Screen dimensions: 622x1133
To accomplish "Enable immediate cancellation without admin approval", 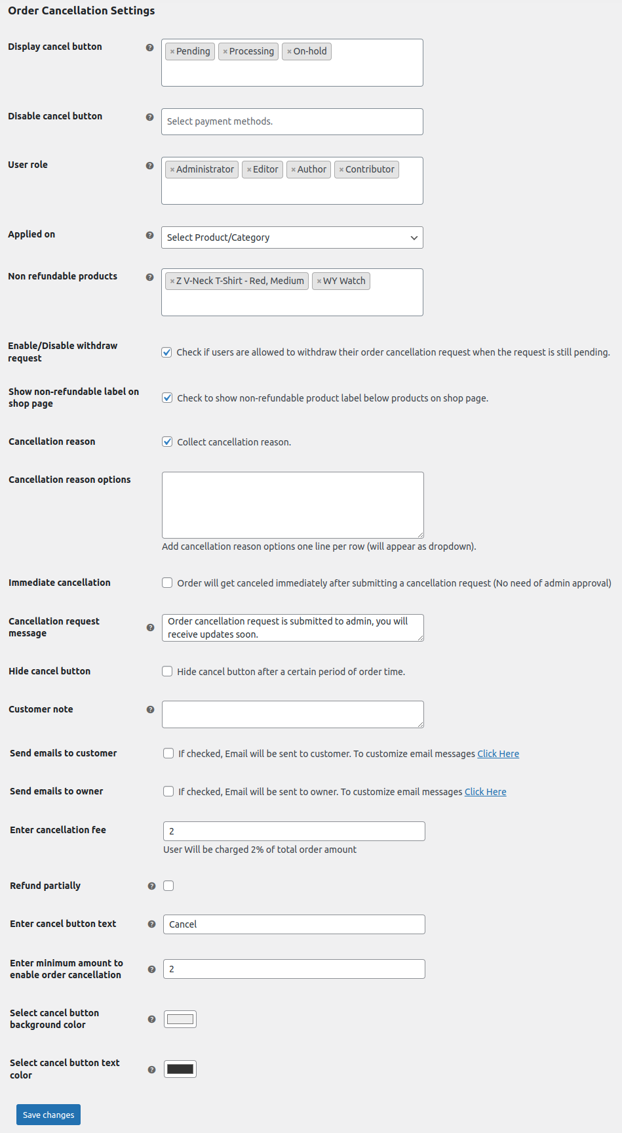I will (167, 582).
